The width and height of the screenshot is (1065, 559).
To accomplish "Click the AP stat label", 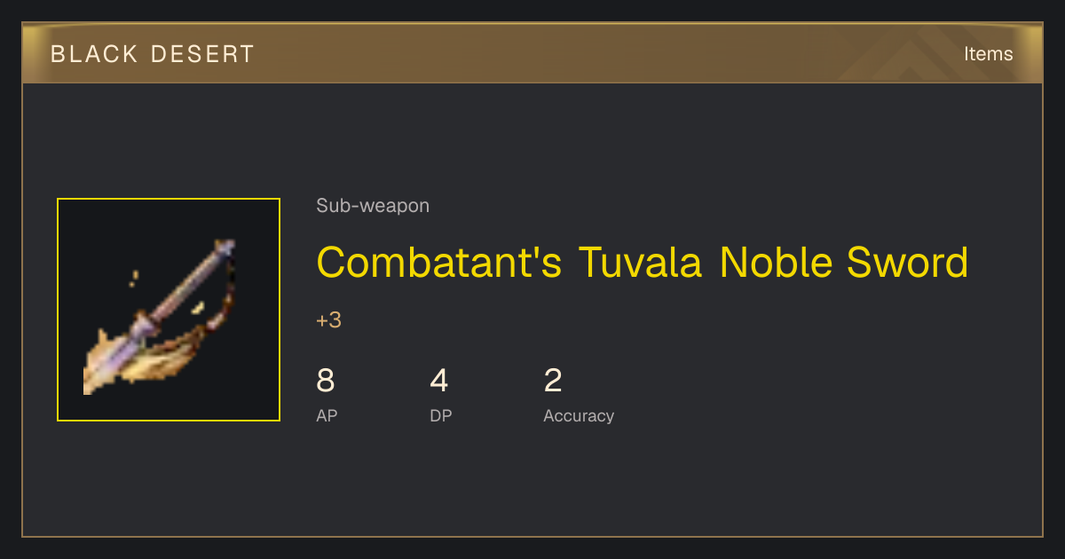I will 327,415.
